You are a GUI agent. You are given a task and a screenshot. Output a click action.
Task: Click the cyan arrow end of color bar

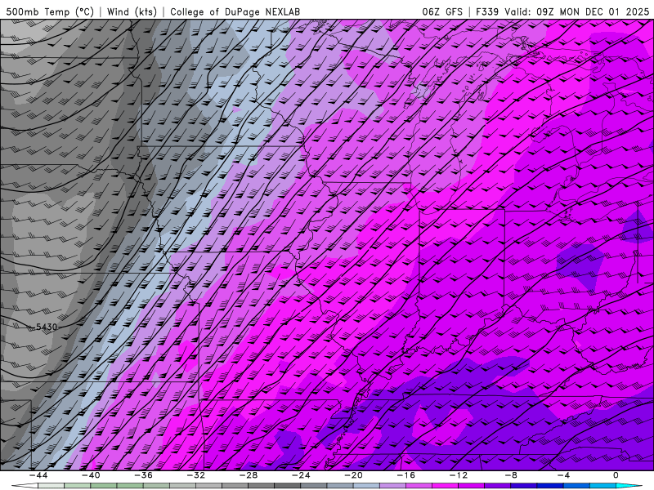[x=629, y=486]
